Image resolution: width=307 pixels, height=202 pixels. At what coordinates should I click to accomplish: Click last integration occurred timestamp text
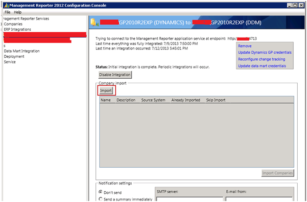[x=142, y=48]
